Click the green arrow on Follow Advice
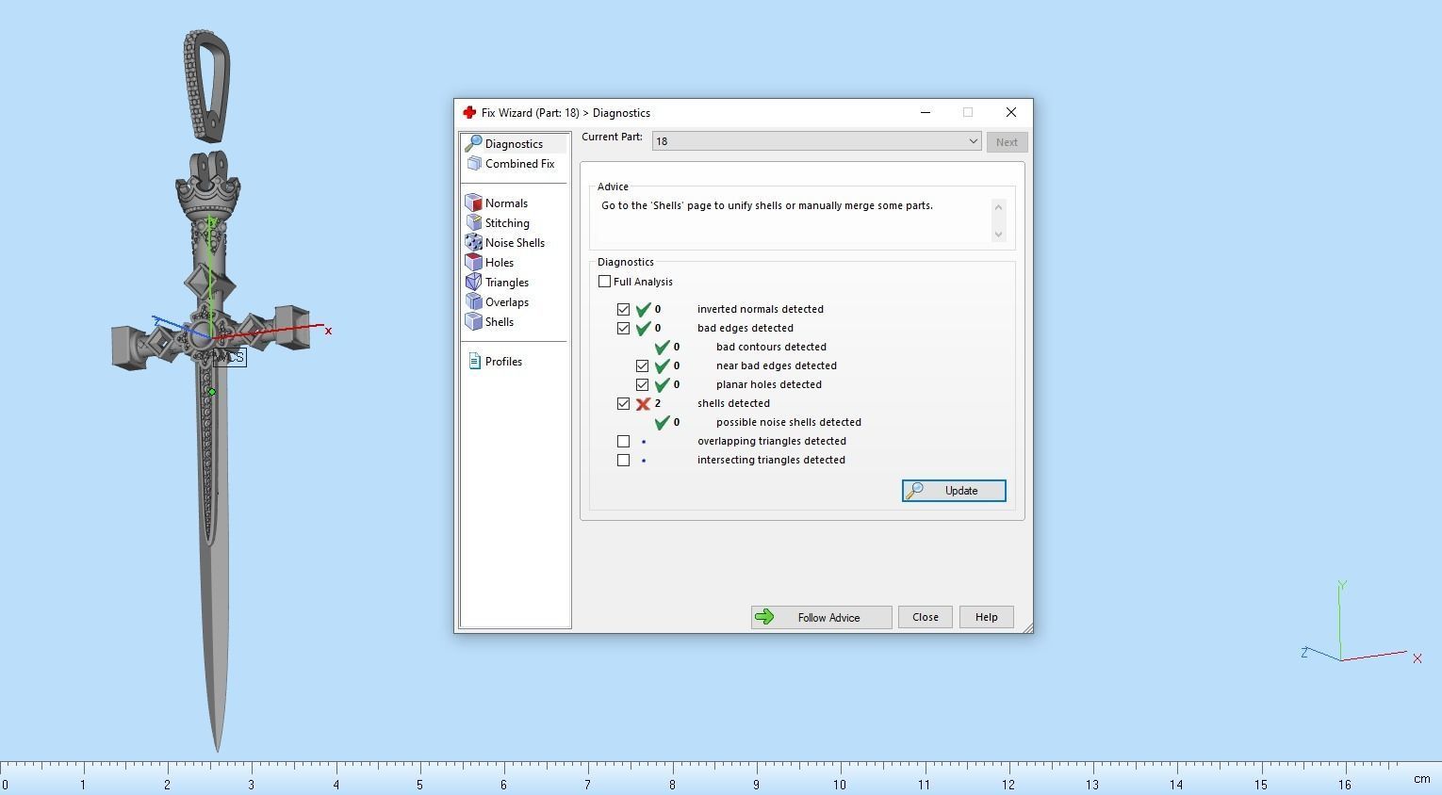This screenshot has width=1442, height=795. pos(764,617)
